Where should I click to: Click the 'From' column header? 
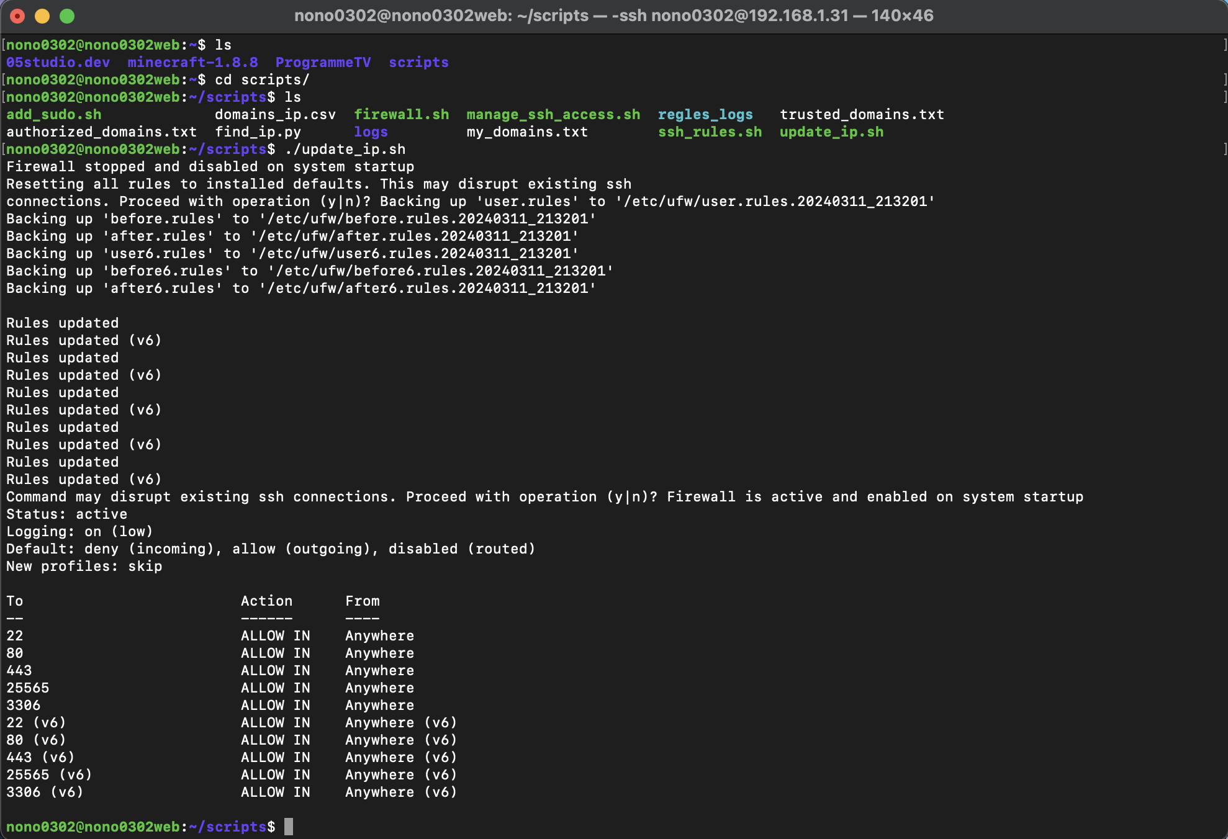click(363, 601)
